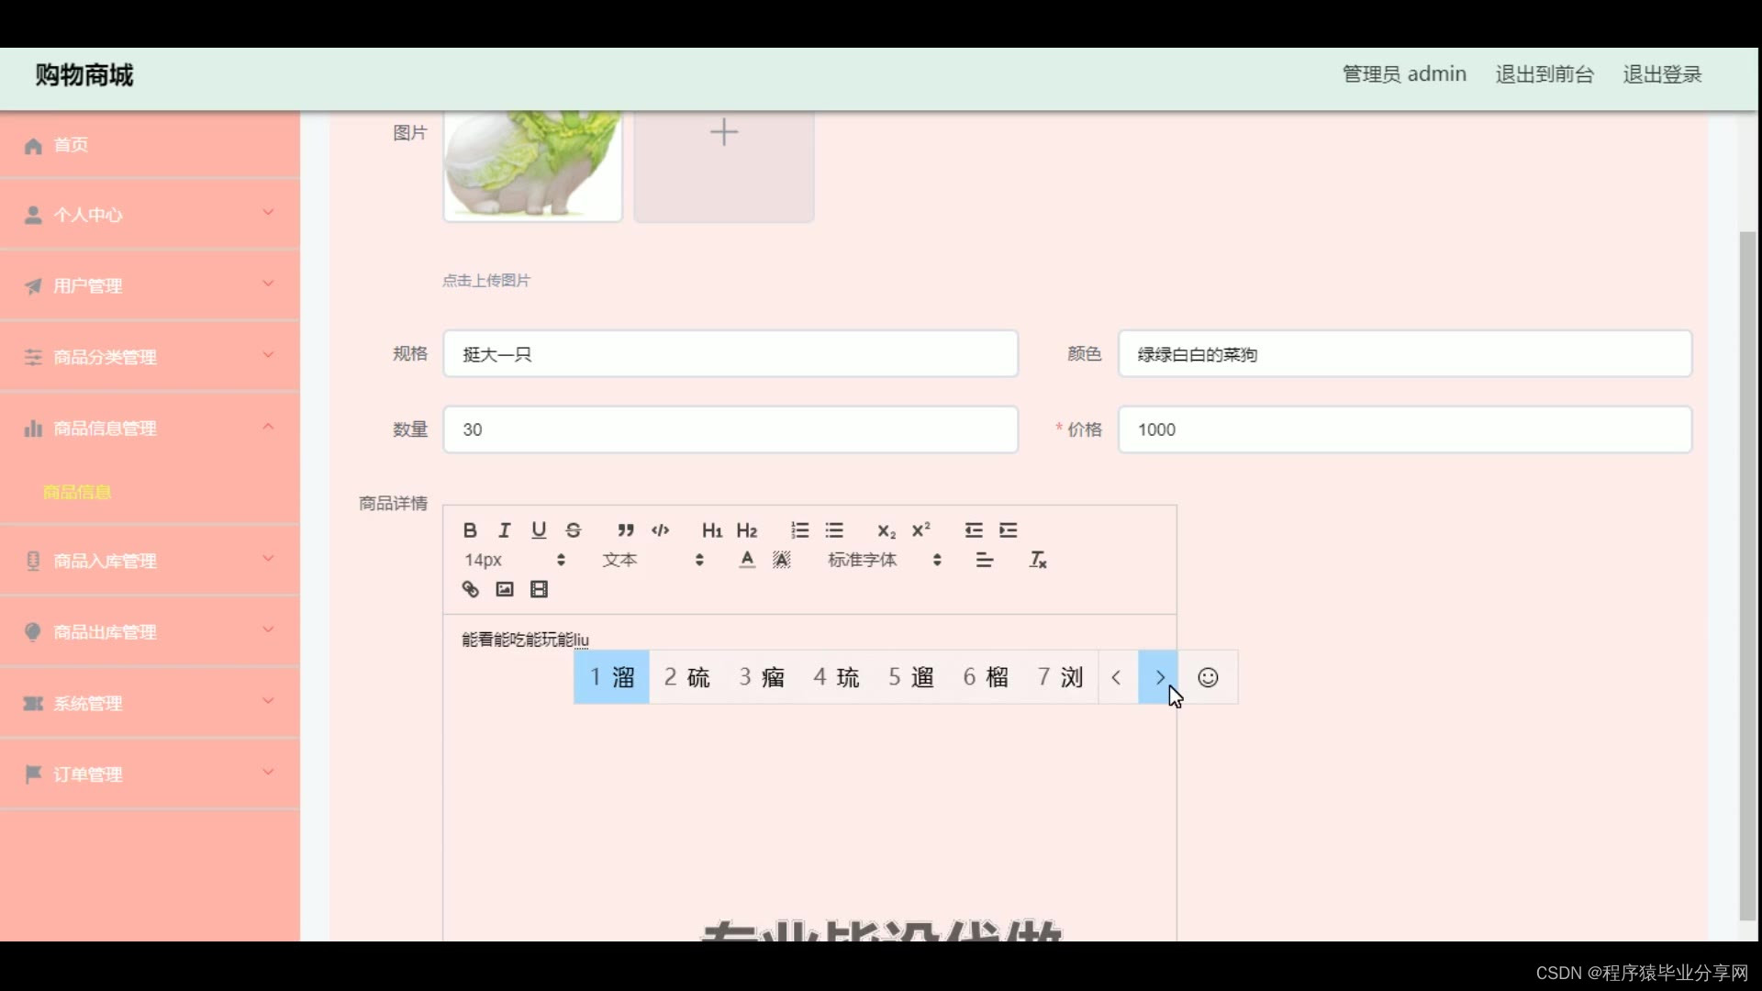Click the 退出登录 link
The height and width of the screenshot is (991, 1762).
(1661, 74)
